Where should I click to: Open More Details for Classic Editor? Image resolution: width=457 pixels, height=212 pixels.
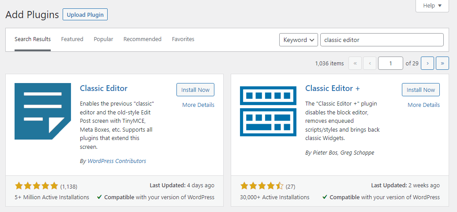coord(198,105)
